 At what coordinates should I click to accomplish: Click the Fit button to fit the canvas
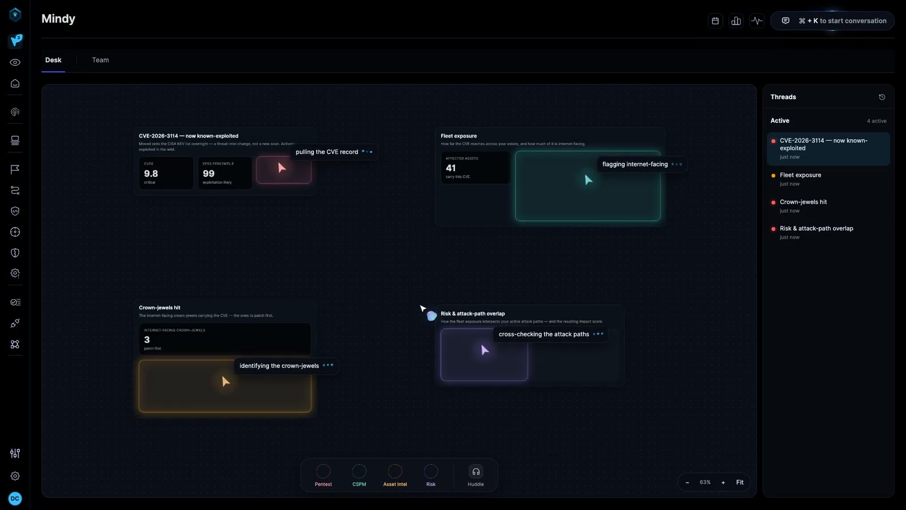tap(740, 482)
